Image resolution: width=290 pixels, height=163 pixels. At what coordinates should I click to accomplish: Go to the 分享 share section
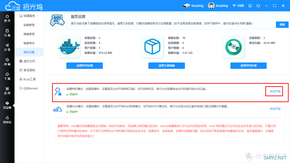coord(7,47)
